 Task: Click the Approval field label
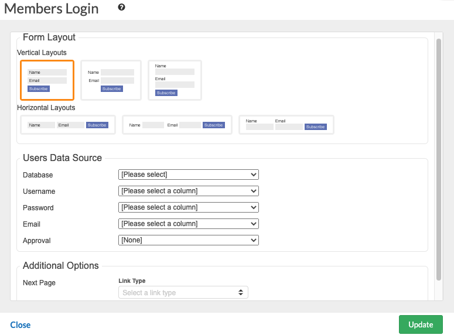(x=37, y=241)
